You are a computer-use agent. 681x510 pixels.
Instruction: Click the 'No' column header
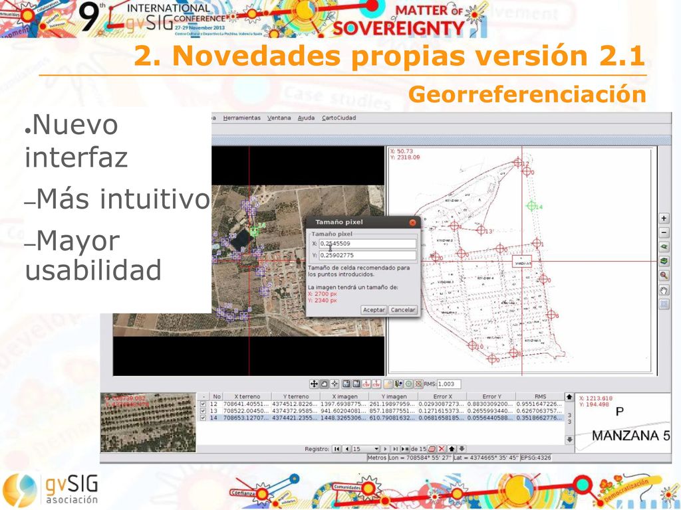coord(217,396)
